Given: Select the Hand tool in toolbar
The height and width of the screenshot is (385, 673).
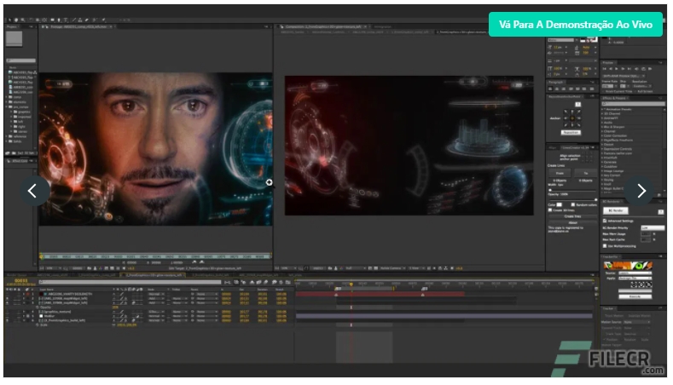Looking at the screenshot, I should tap(16, 20).
